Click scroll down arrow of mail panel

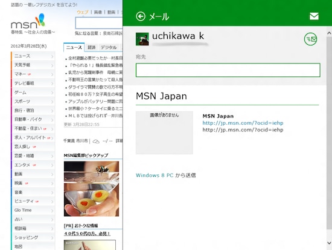329,243
